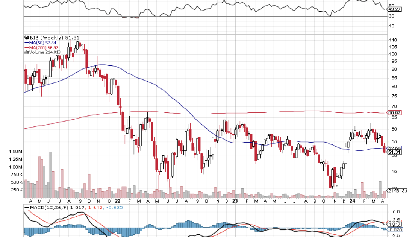Click the bold 22 year marker on time axis
409x237 pixels.
tap(118, 201)
